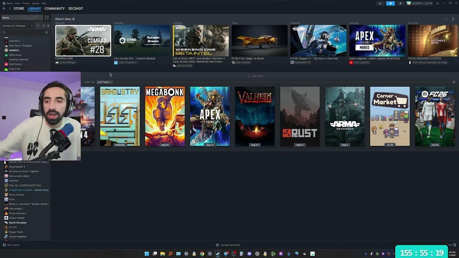Screen dimensions: 459x258
Task: Launch Google Chrome from the taskbar
Action: pos(202,254)
